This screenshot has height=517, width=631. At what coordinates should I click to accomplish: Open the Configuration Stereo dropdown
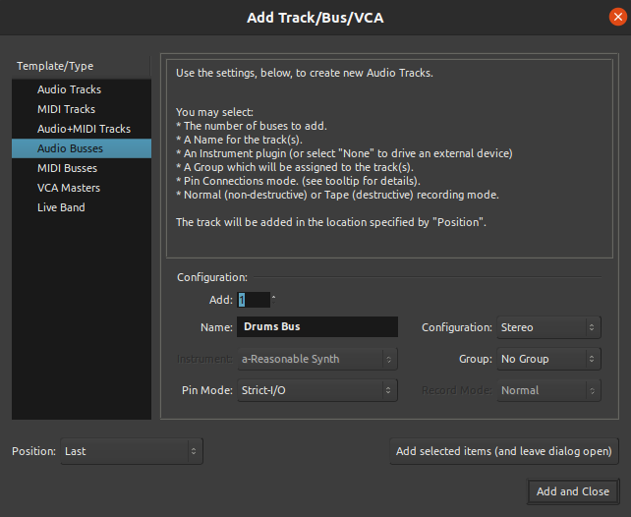click(x=547, y=327)
